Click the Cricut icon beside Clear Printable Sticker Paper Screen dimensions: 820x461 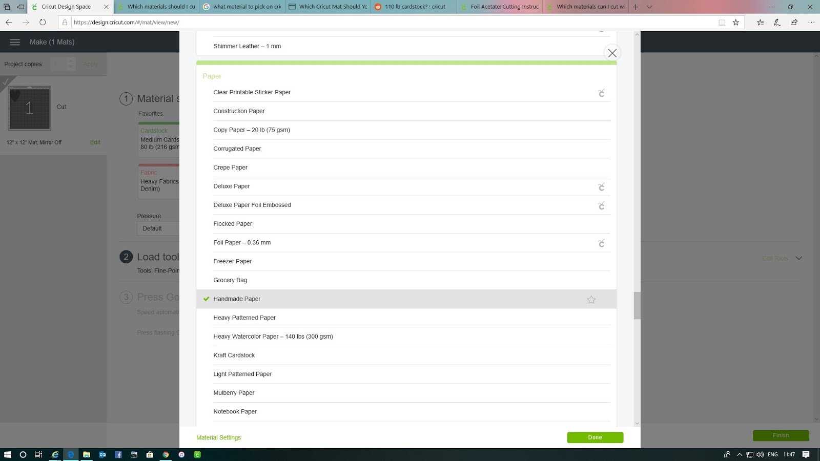(601, 93)
